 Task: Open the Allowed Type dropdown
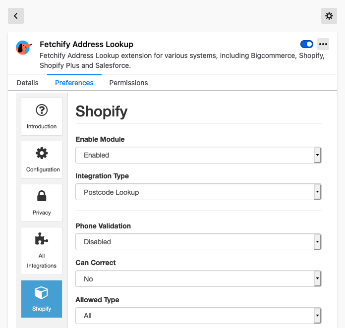(198, 316)
